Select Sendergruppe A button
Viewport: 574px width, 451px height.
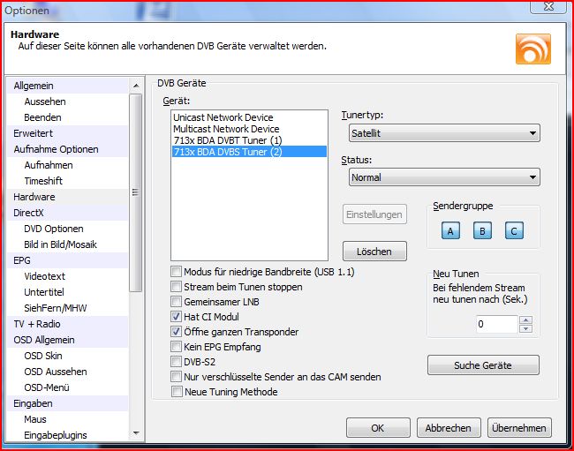coord(450,231)
